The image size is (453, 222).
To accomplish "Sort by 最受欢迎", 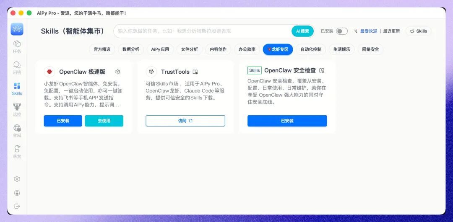I will pos(369,31).
